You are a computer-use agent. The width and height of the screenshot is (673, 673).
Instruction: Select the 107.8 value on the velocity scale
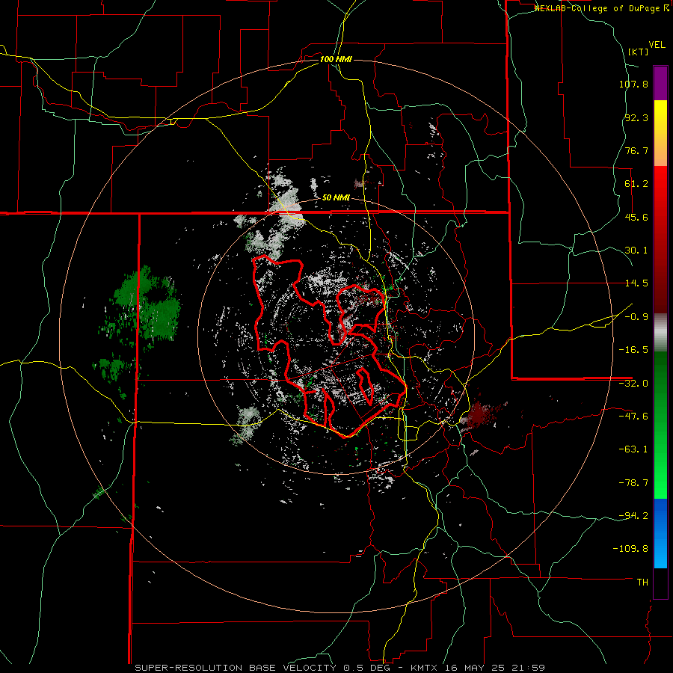[633, 84]
